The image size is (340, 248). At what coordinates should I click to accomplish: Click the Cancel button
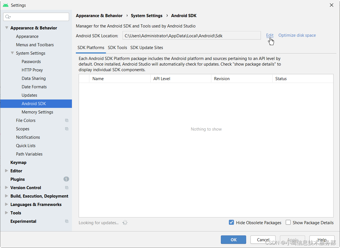[x=263, y=240]
